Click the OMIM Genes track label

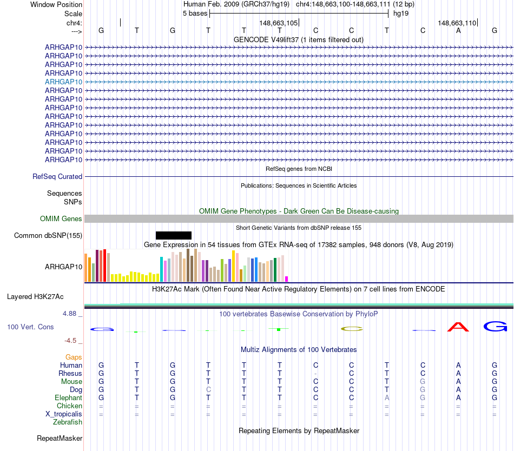click(x=61, y=218)
